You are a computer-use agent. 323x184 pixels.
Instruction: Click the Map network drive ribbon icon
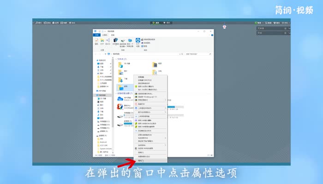(123, 41)
